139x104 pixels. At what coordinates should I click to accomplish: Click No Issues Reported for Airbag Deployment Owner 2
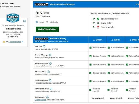tap(117, 65)
